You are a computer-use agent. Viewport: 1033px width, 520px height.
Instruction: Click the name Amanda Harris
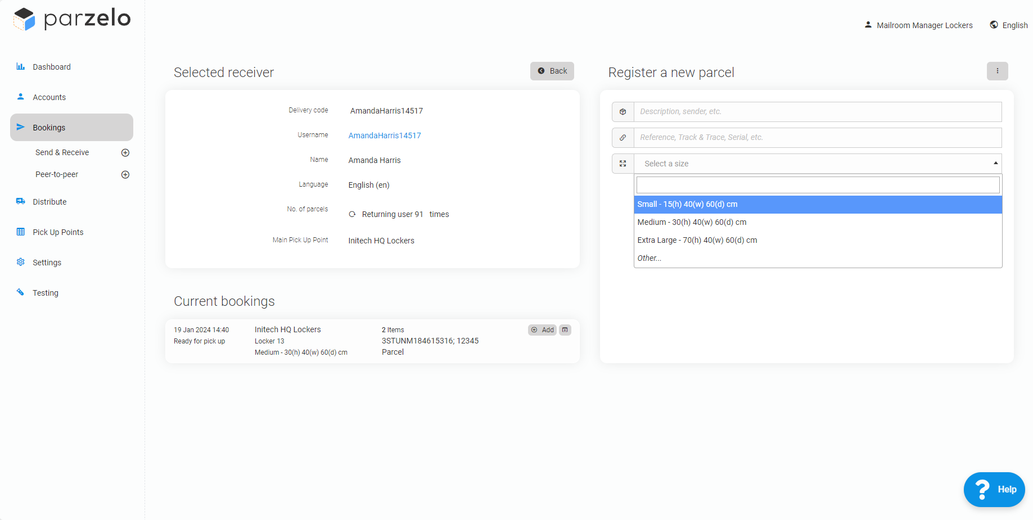tap(375, 160)
